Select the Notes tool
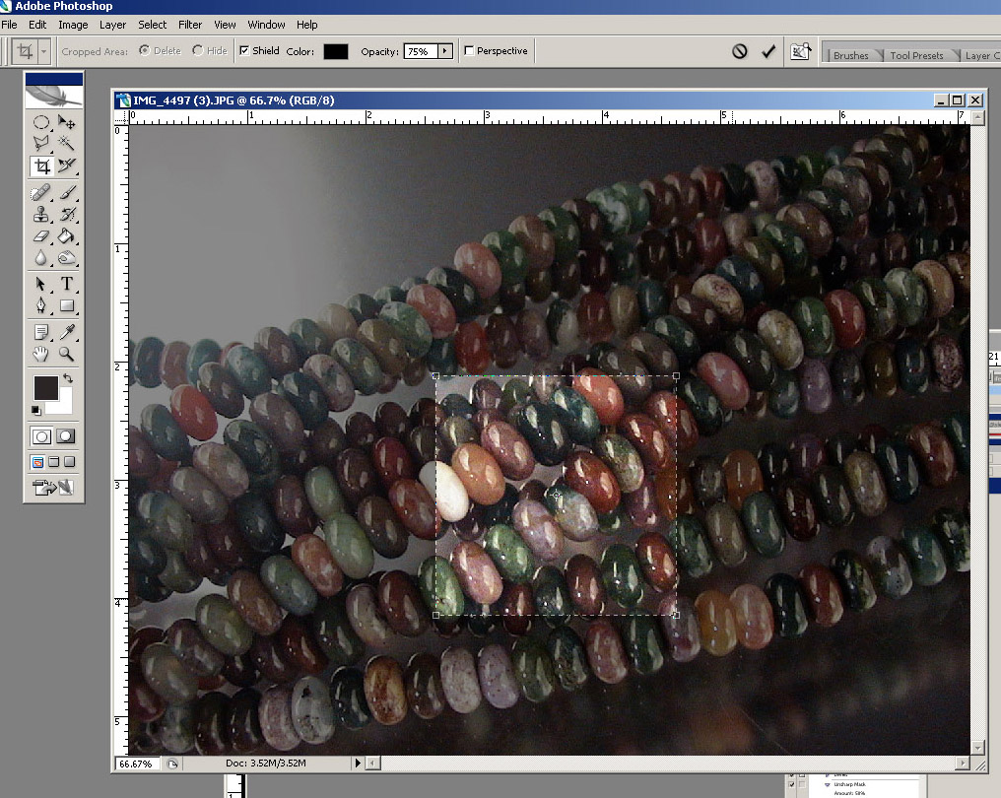The width and height of the screenshot is (1001, 798). click(x=40, y=332)
